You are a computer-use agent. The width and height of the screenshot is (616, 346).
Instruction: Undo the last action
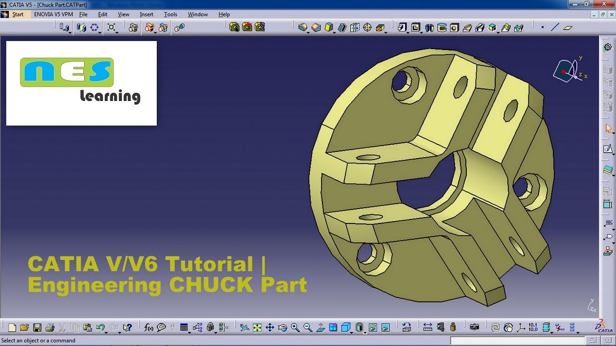point(100,328)
